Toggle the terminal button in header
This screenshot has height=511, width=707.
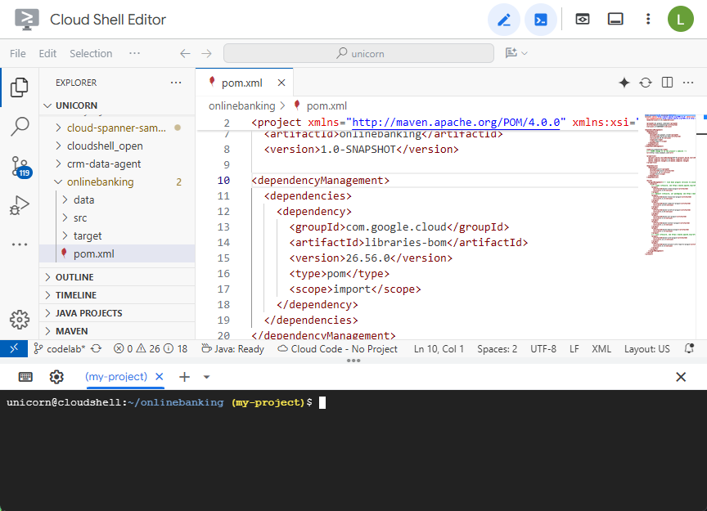pos(541,20)
